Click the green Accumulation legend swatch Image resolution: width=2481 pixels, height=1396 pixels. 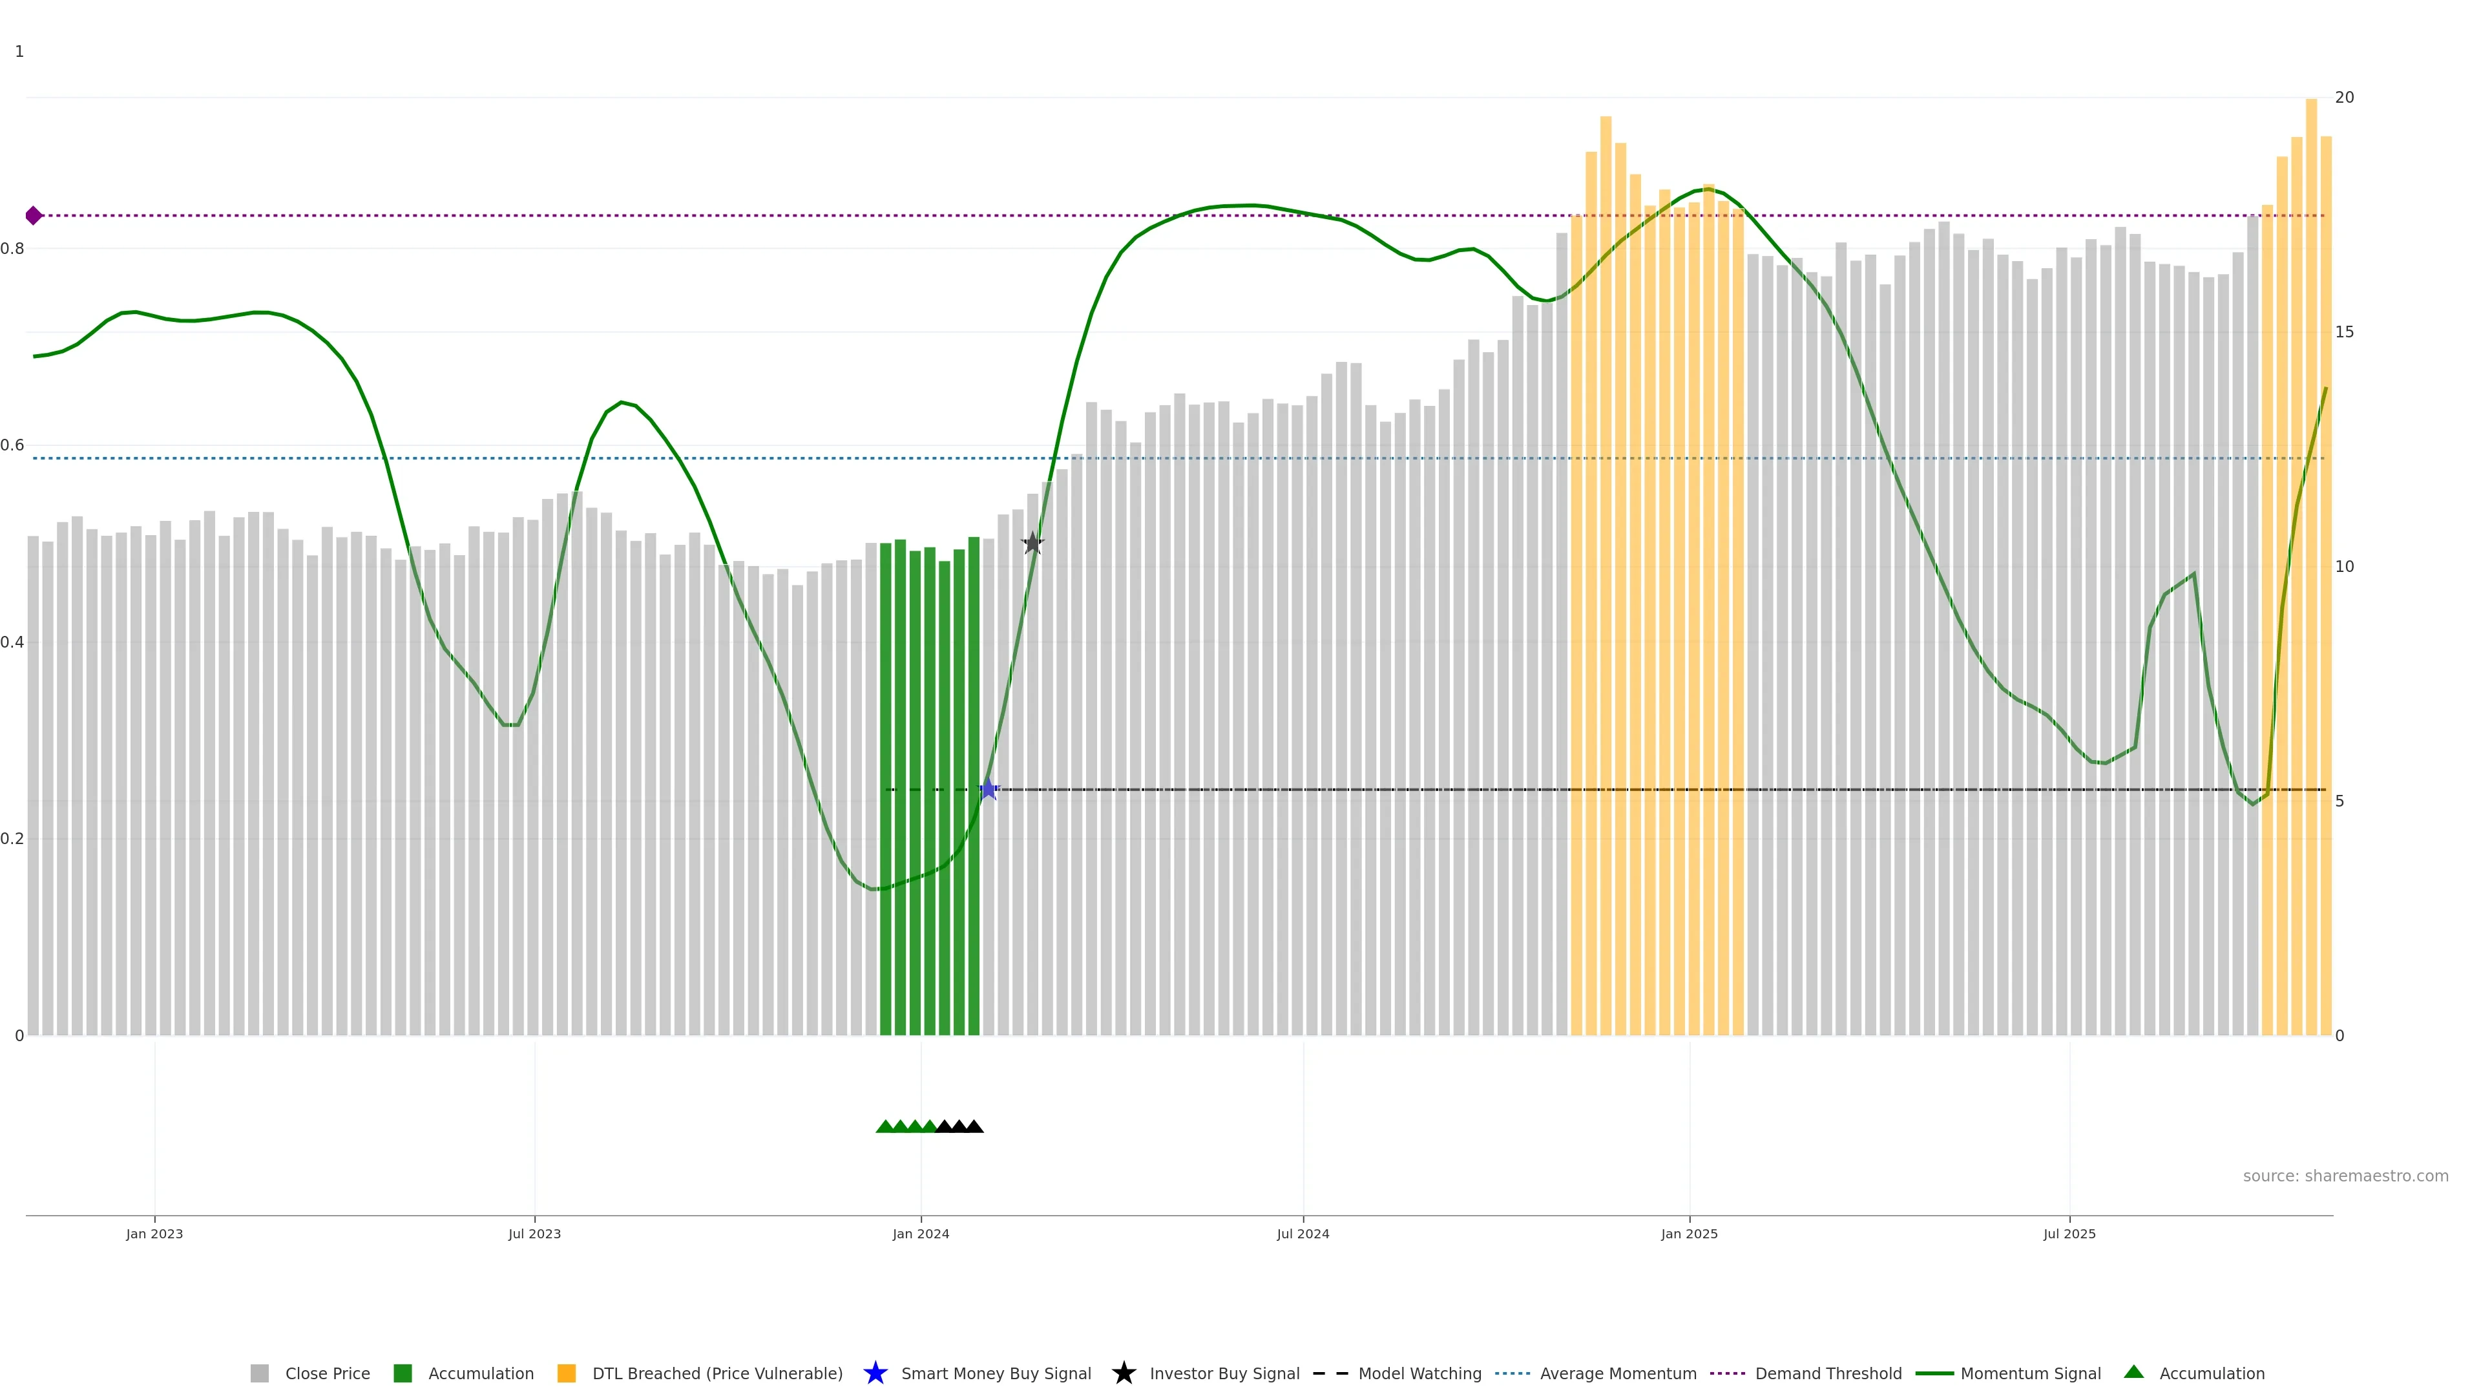tap(403, 1373)
